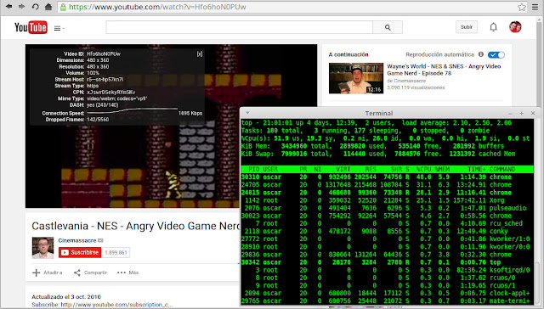The height and width of the screenshot is (309, 544).
Task: Reload the page with refresh icon
Action: (x=35, y=7)
